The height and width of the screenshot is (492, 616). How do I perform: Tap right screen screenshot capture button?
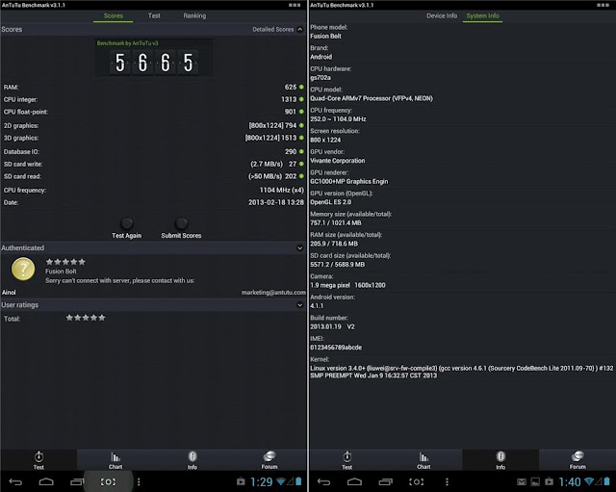(x=416, y=481)
